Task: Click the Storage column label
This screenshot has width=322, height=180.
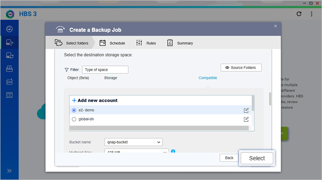Action: 110,78
